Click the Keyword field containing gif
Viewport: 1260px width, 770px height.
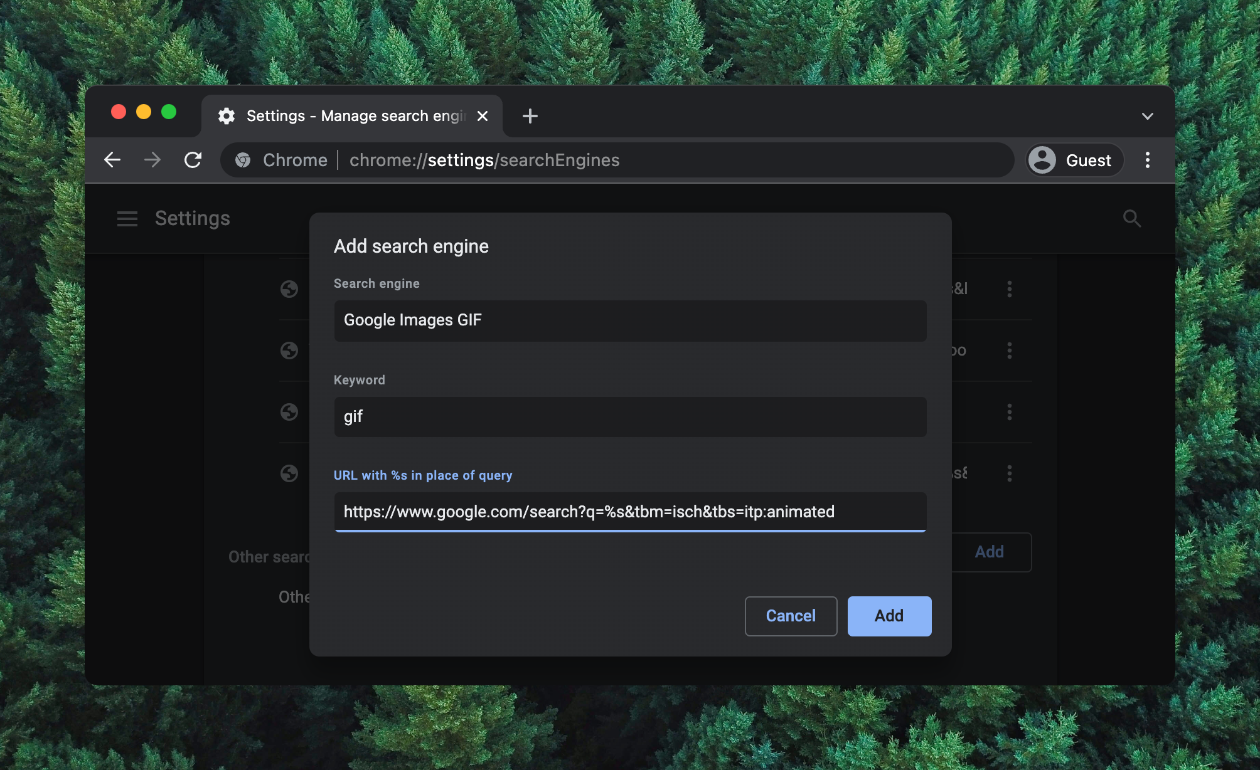630,417
